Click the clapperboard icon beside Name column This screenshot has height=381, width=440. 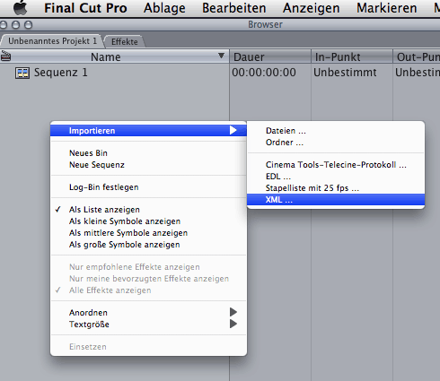(5, 56)
